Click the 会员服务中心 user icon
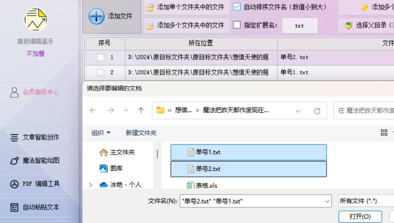 coord(14,92)
